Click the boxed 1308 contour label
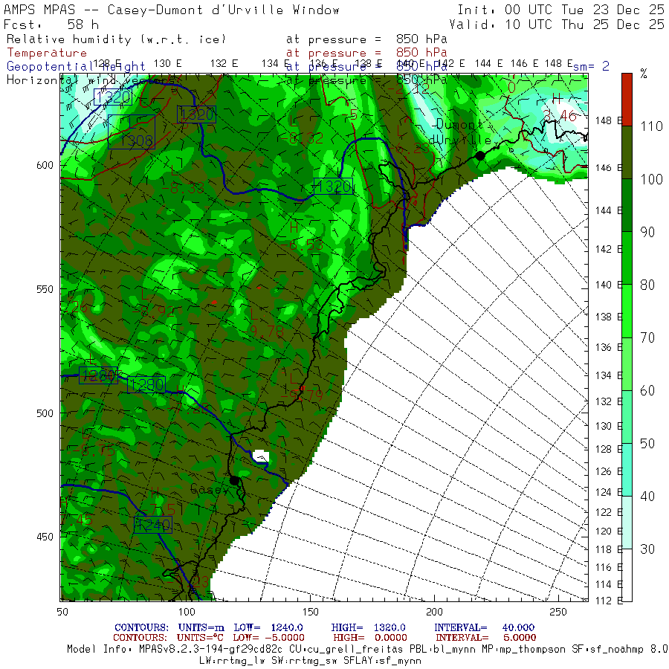 coord(132,132)
